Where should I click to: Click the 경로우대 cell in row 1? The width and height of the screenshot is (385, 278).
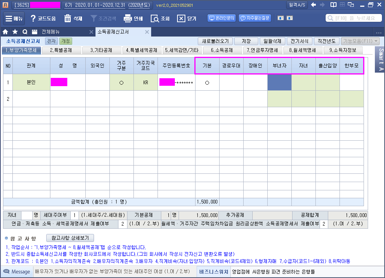click(x=231, y=82)
